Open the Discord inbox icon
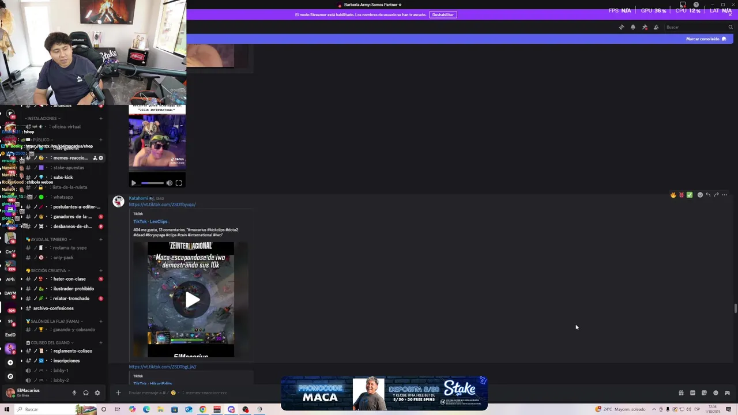738x415 pixels. [683, 5]
